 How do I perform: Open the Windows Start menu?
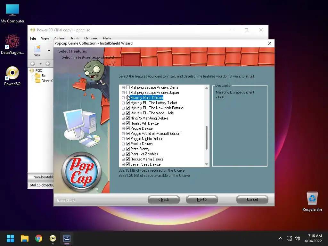coord(10,238)
